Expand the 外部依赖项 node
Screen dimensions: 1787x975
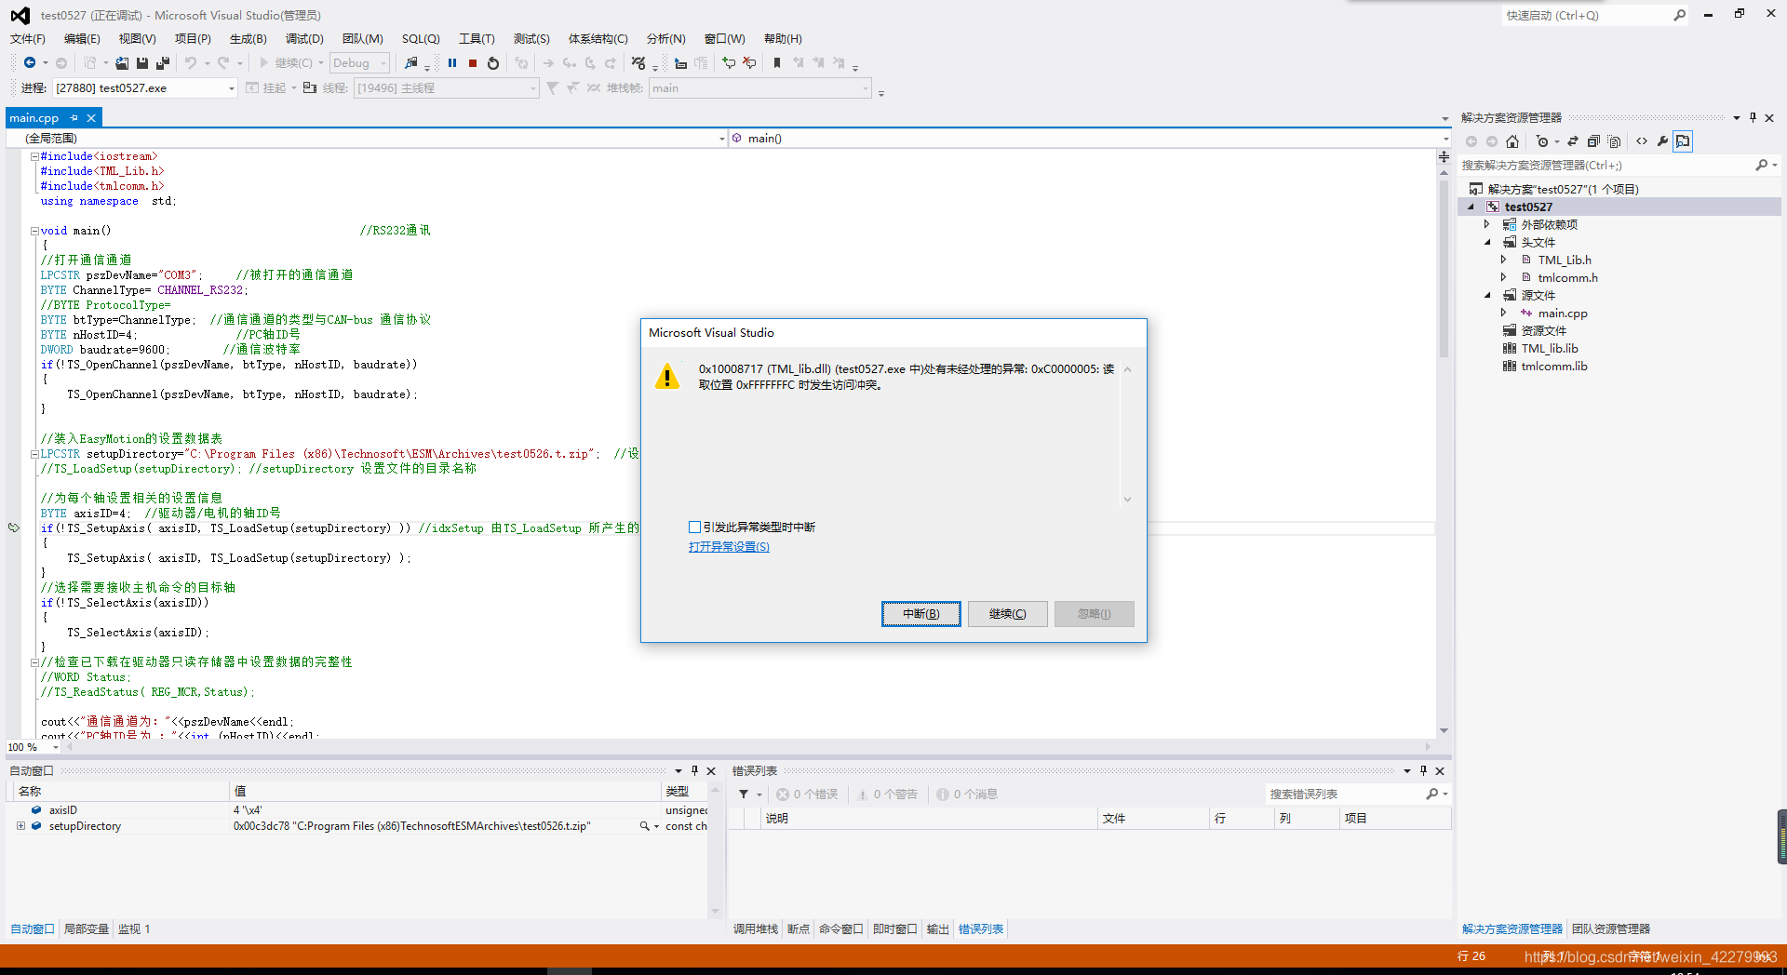(1486, 225)
